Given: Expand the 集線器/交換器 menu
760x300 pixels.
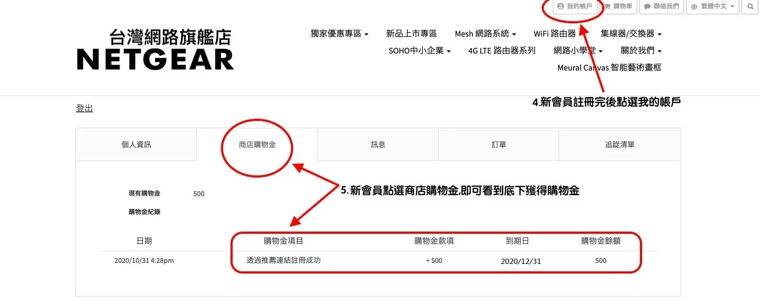Looking at the screenshot, I should 631,33.
